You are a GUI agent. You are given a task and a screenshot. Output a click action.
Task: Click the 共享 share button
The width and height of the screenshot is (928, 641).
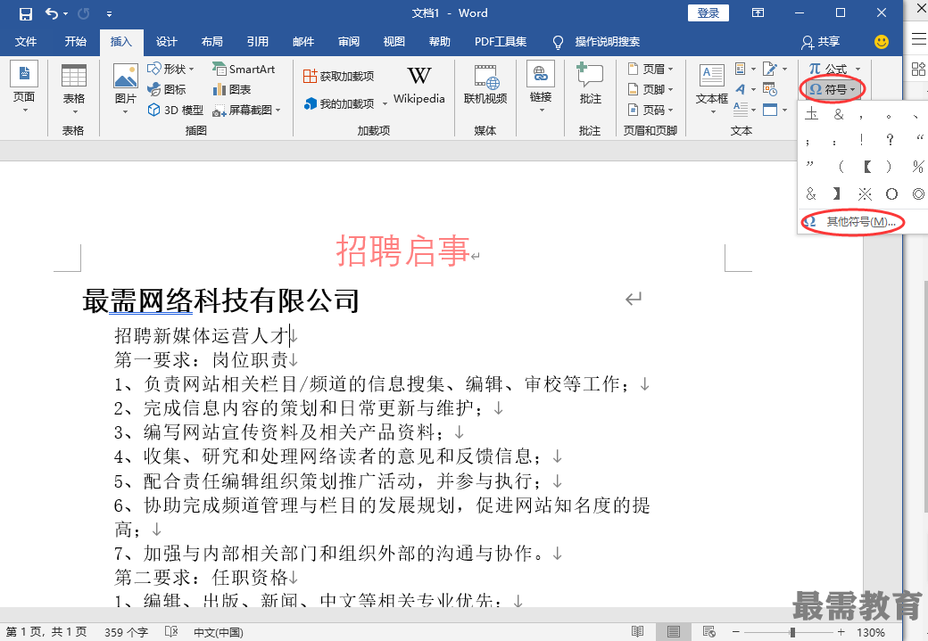click(x=821, y=41)
